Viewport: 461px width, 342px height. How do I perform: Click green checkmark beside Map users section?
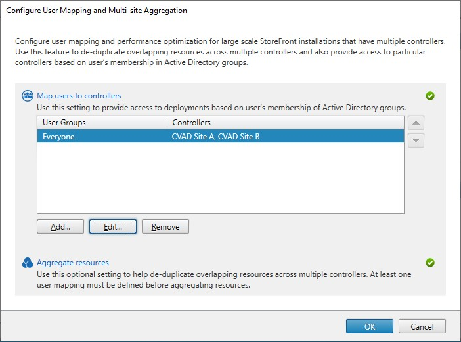pos(430,96)
